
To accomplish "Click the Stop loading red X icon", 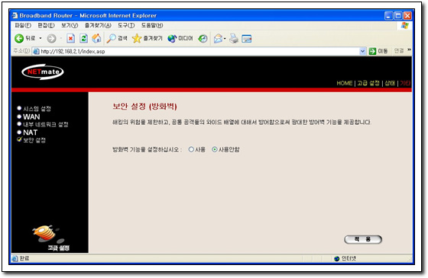I will pyautogui.click(x=70, y=38).
